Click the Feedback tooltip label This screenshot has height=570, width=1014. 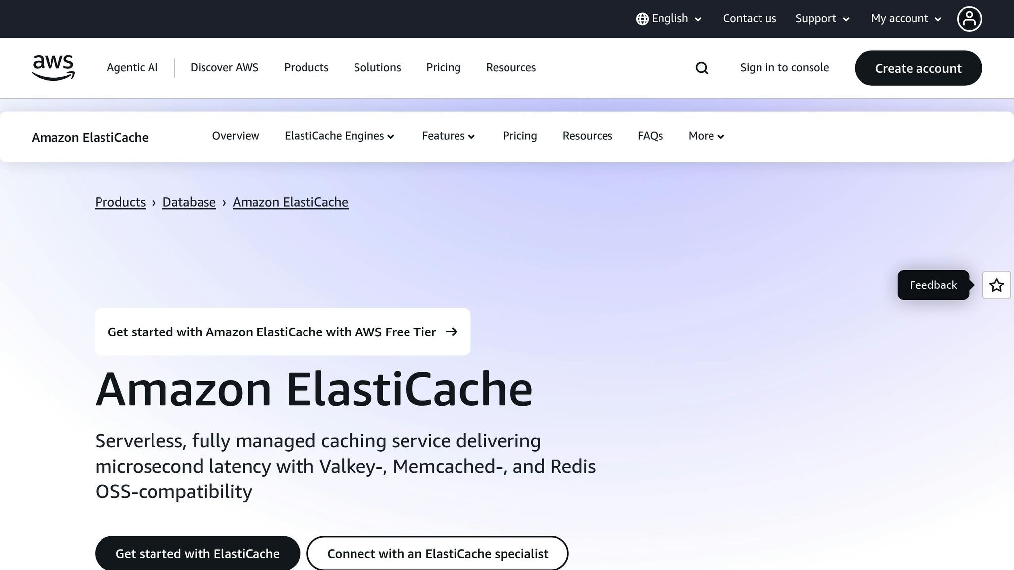pos(933,285)
